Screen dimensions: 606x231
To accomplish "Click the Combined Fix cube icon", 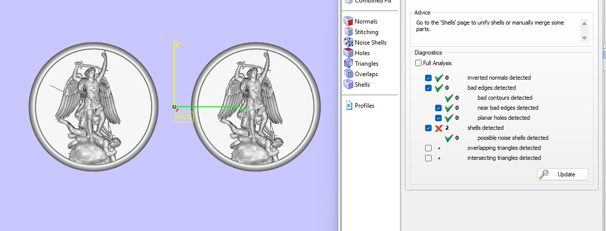I will click(348, 2).
